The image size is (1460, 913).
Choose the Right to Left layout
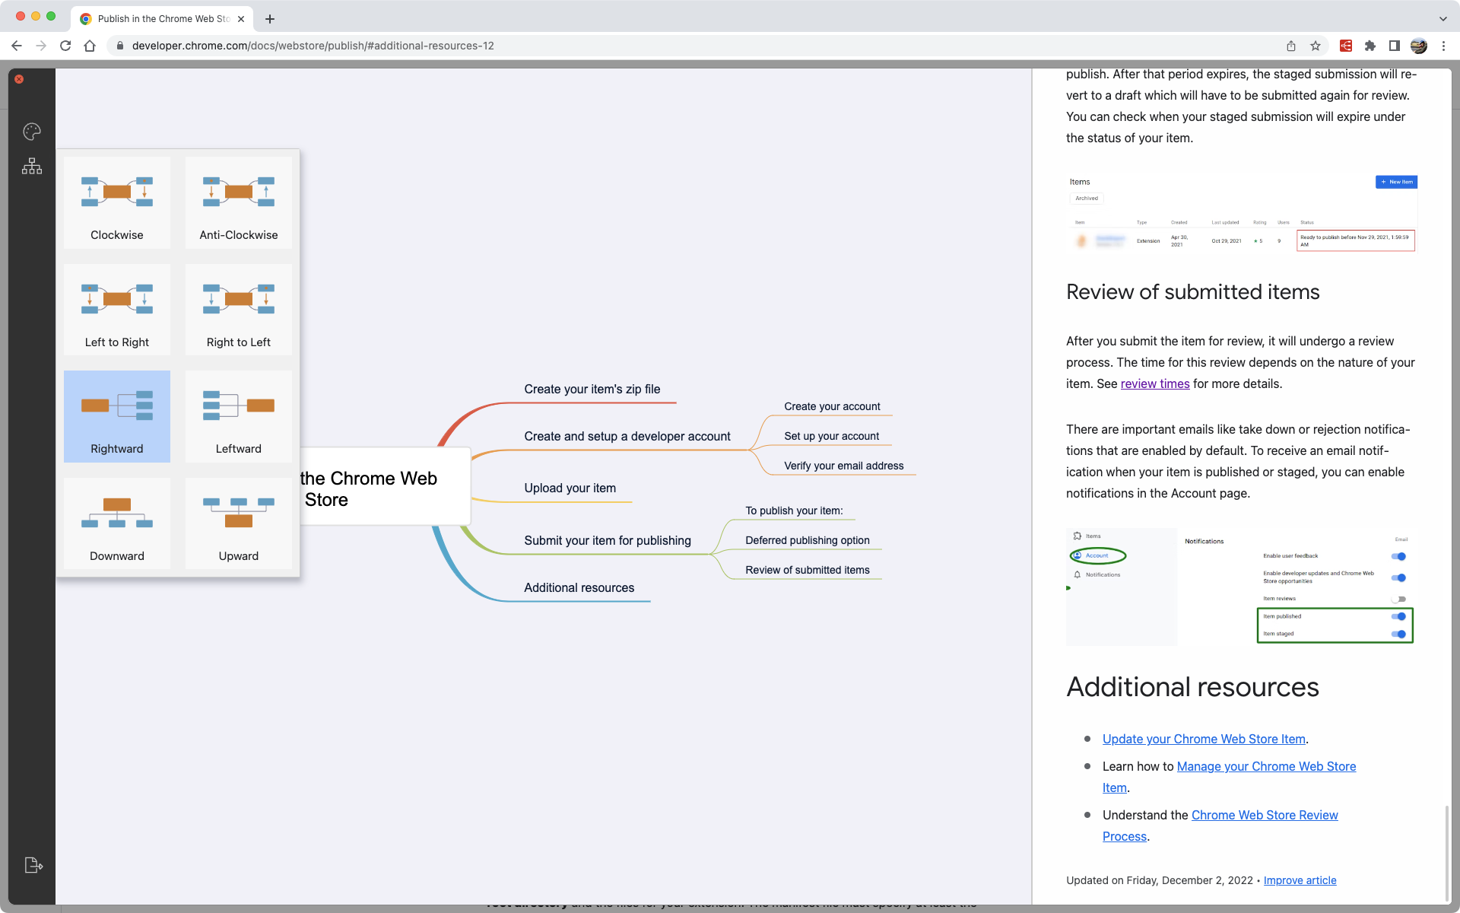pos(239,310)
